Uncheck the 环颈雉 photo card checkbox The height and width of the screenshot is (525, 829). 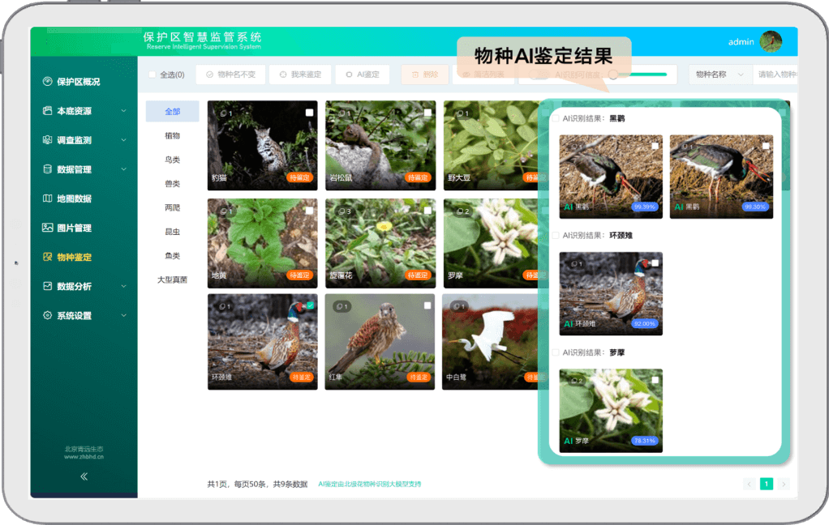click(311, 305)
